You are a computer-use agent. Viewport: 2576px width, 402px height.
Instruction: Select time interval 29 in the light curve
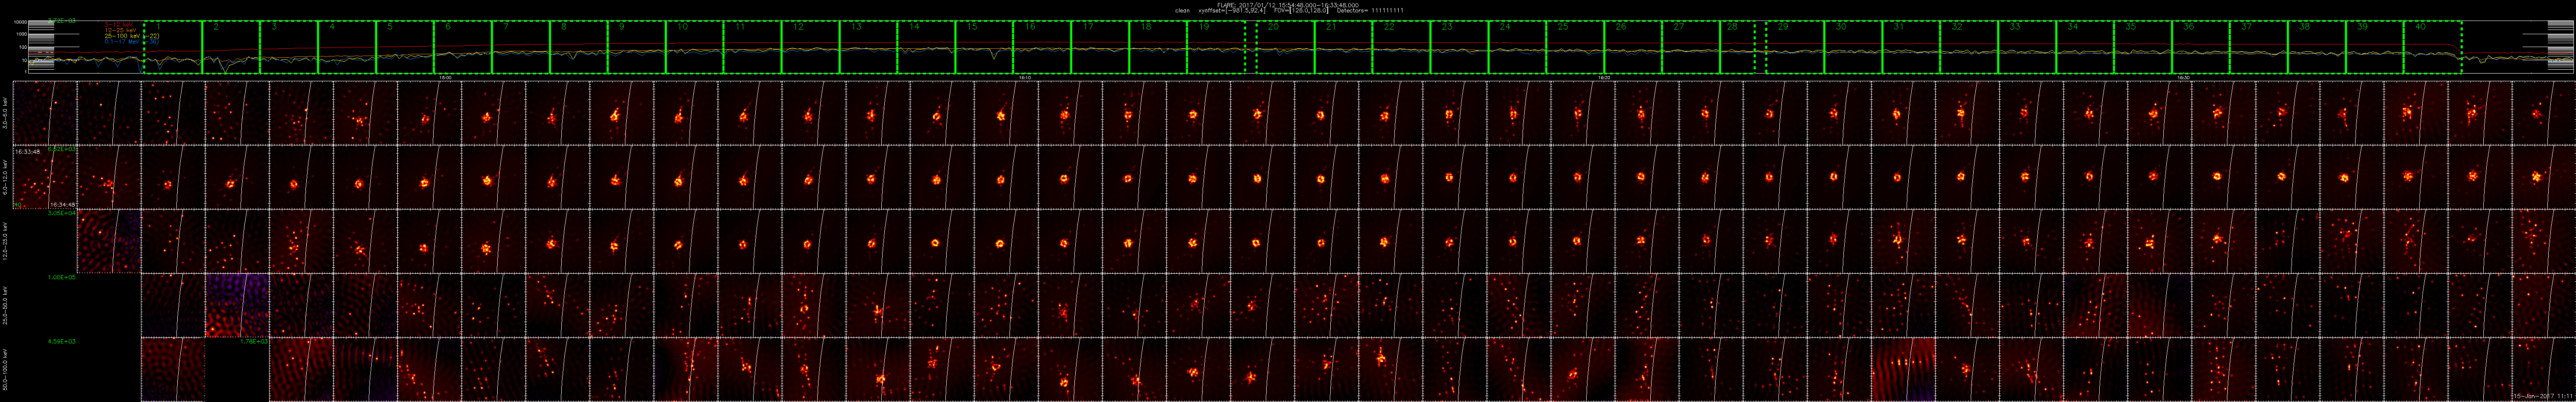click(1796, 47)
